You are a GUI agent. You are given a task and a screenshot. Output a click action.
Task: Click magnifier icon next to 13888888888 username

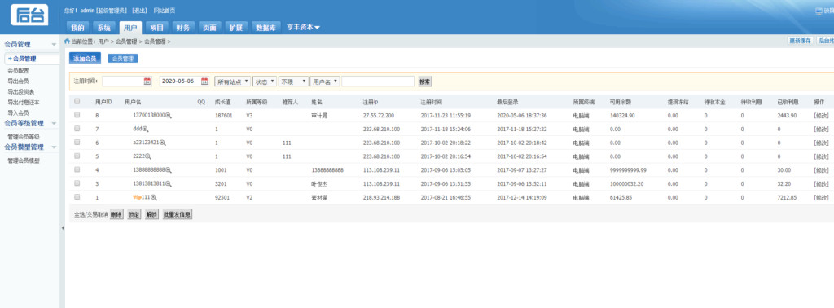(169, 170)
